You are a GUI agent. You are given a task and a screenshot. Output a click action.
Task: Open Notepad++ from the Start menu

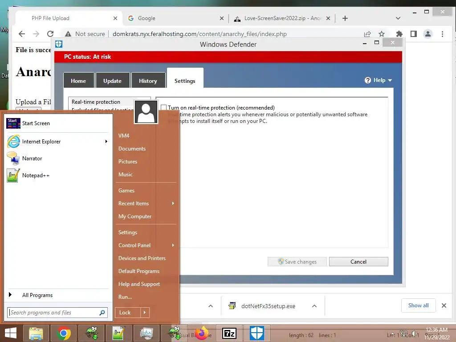click(x=36, y=175)
